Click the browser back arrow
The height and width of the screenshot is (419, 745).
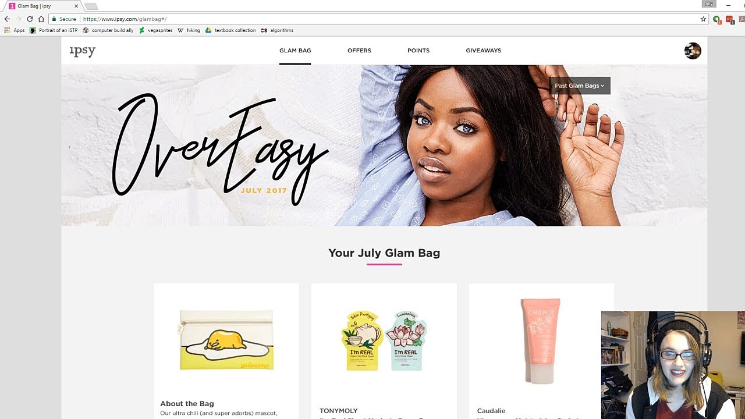pos(7,19)
